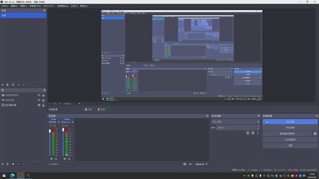The image size is (319, 179).
Task: Open advanced audio properties gears icon
Action: tap(191, 164)
